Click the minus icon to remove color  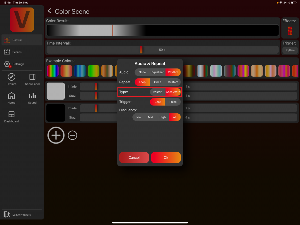[72, 135]
